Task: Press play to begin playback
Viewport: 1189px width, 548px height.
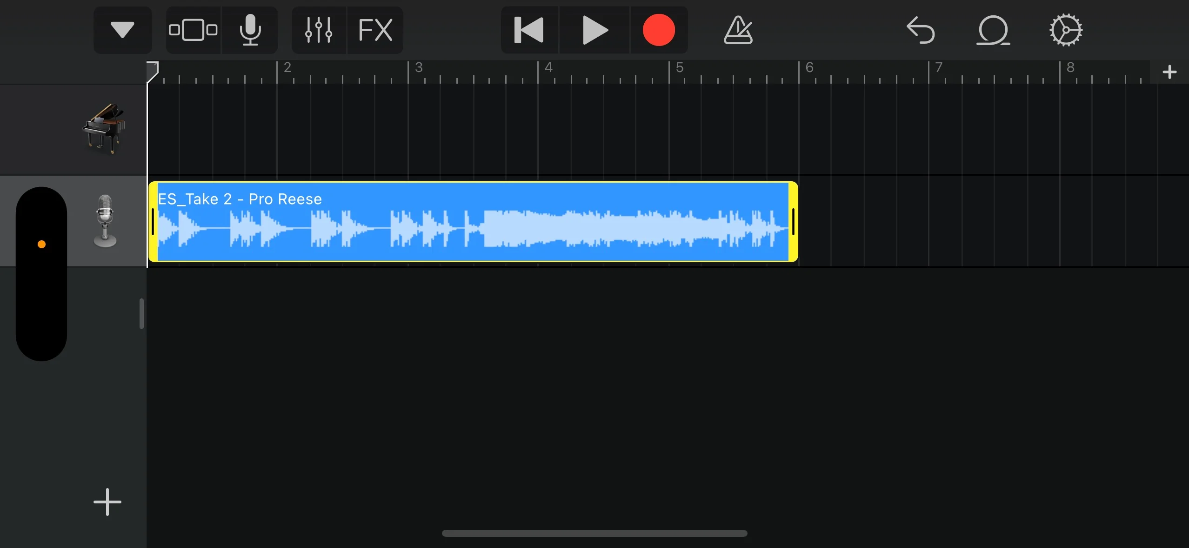Action: (594, 30)
